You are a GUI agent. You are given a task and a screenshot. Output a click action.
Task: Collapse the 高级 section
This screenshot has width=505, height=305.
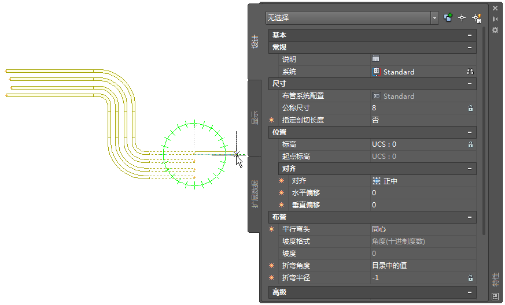[470, 292]
